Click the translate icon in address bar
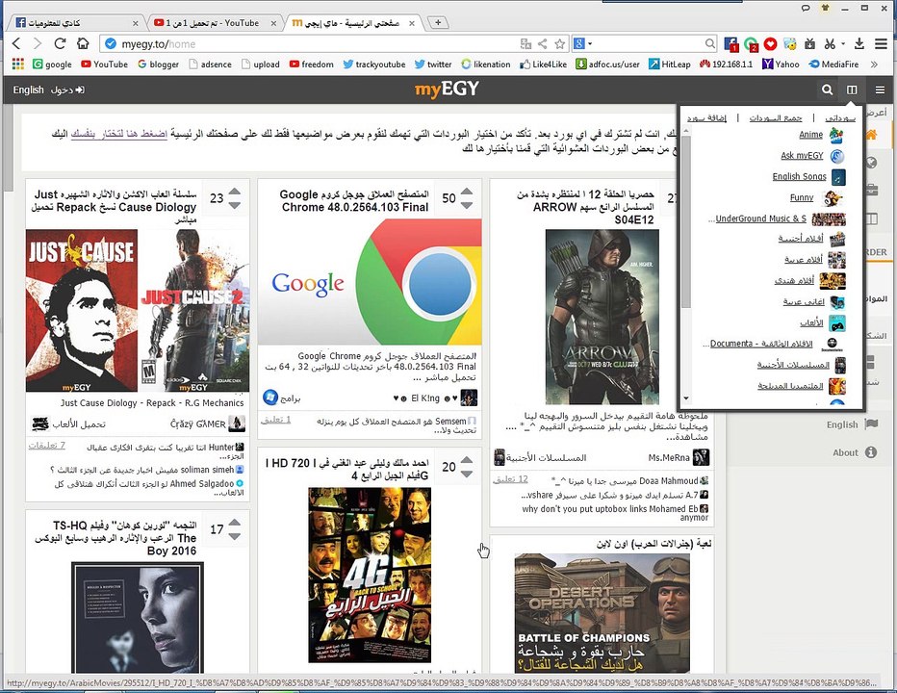 pyautogui.click(x=525, y=43)
